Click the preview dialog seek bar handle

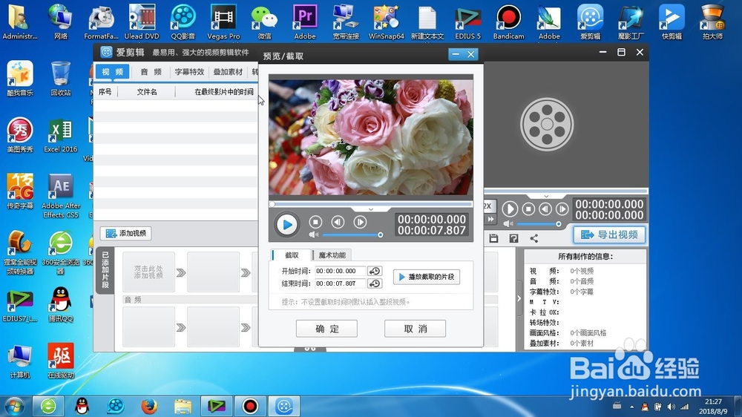[272, 205]
